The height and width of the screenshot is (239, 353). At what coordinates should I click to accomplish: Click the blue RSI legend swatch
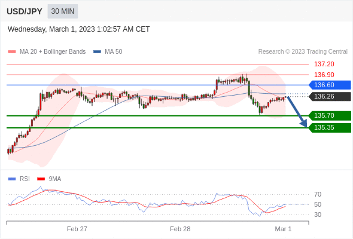(12, 179)
